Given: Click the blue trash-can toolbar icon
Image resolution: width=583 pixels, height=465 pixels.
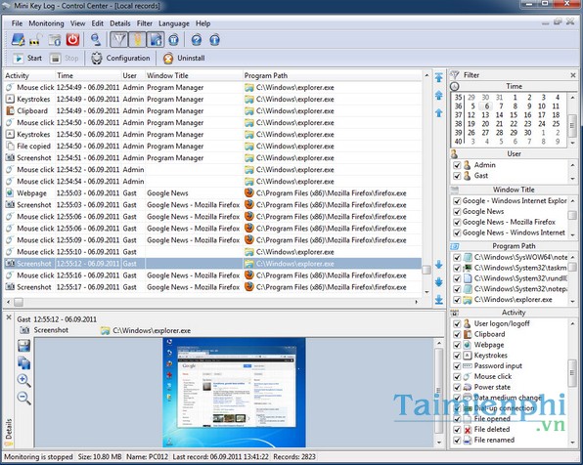Looking at the screenshot, I should click(174, 40).
